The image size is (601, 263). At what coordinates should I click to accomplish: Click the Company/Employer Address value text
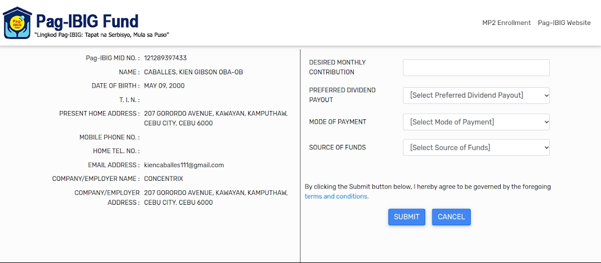[215, 198]
